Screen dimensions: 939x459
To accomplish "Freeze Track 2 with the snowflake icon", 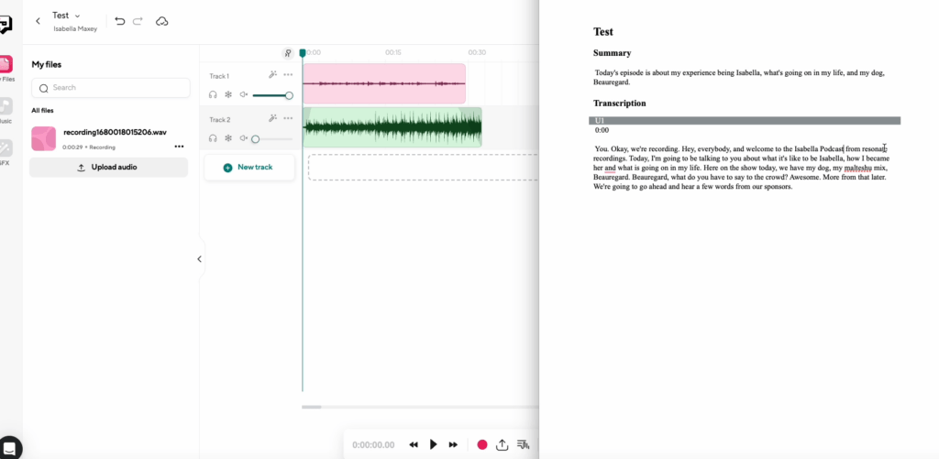I will tap(228, 138).
